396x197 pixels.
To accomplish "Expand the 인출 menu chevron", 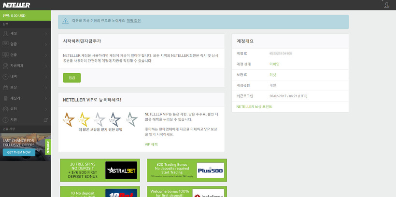I will [46, 55].
